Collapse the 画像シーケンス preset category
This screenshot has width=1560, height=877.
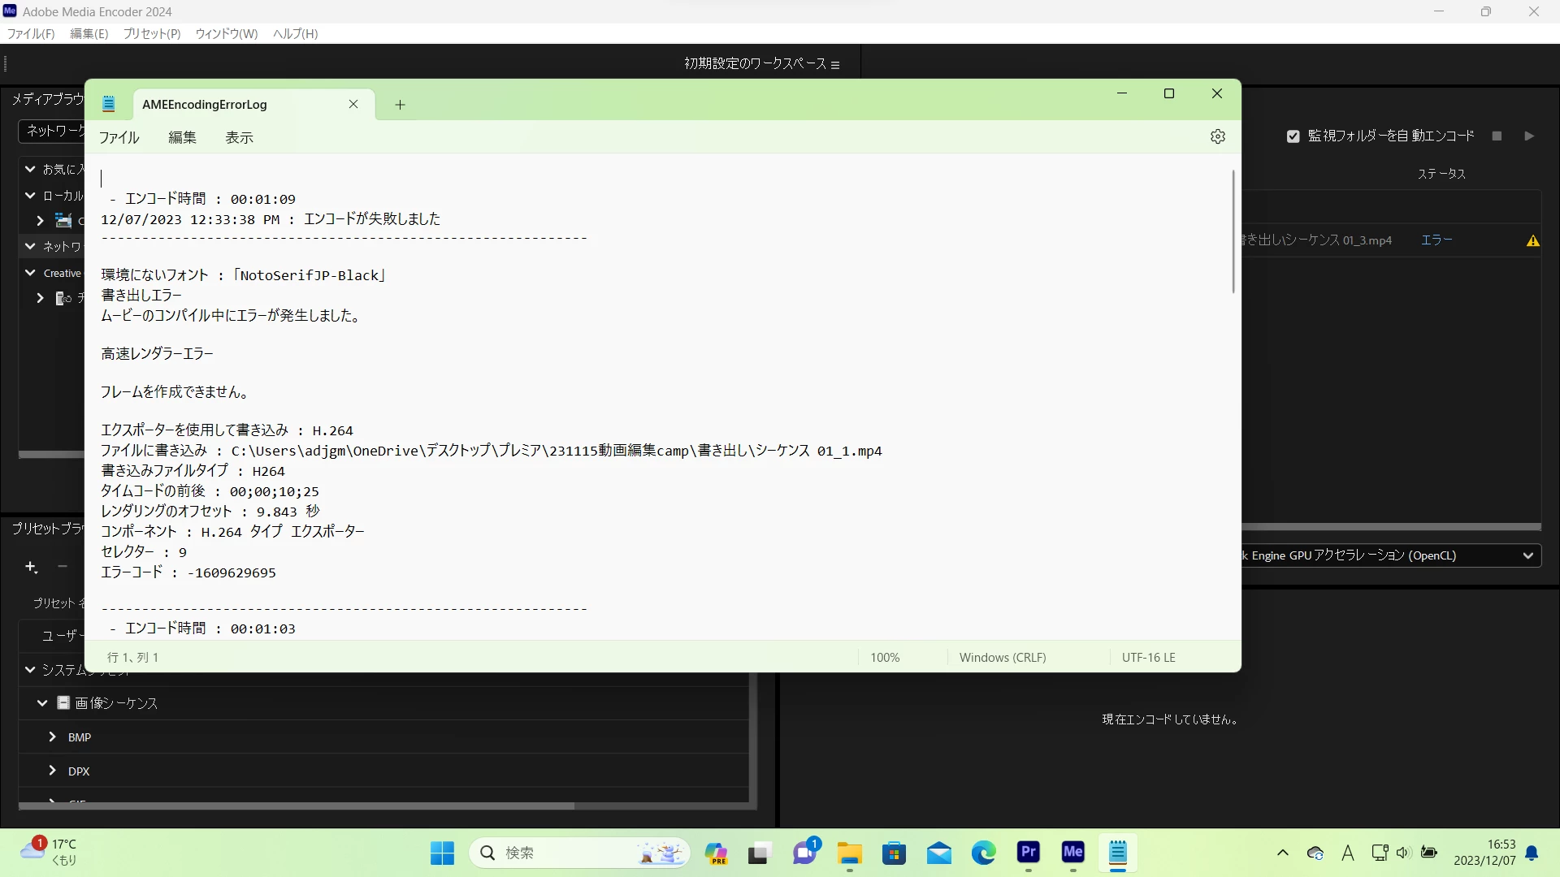42,702
